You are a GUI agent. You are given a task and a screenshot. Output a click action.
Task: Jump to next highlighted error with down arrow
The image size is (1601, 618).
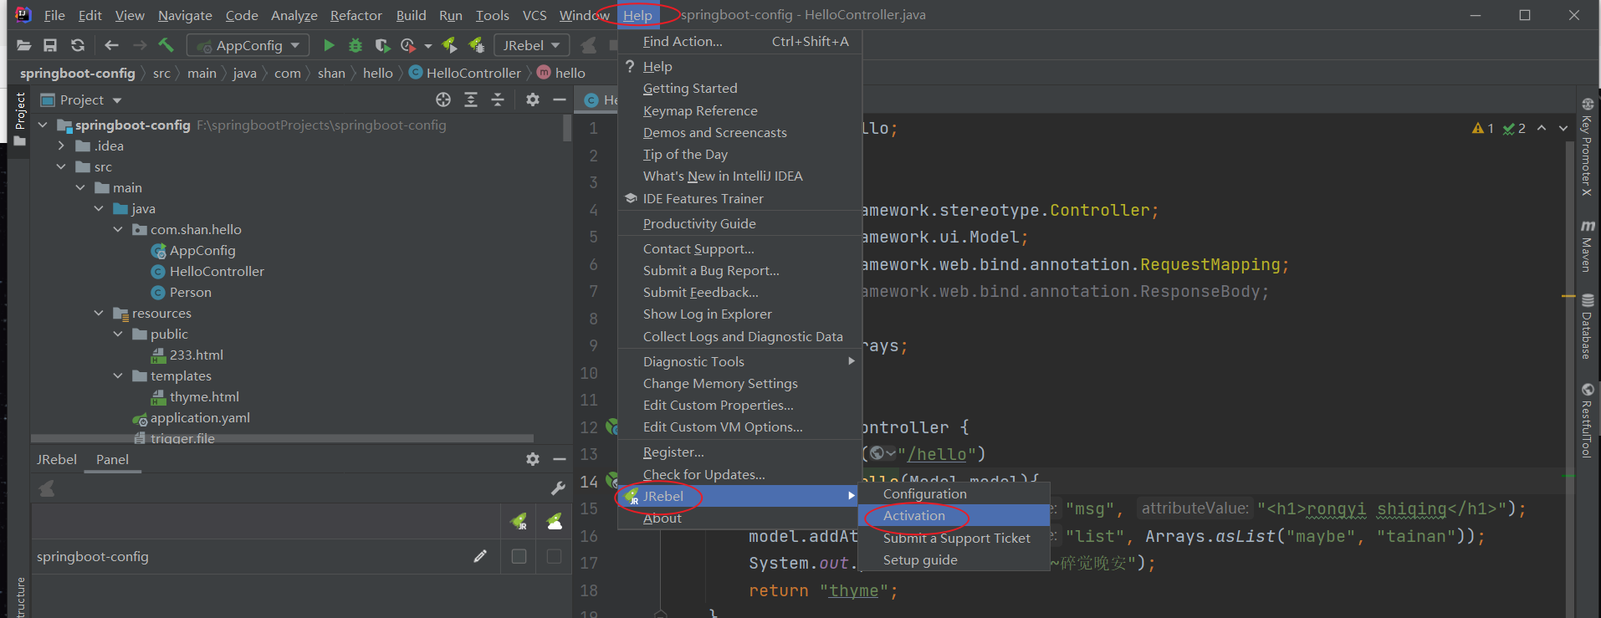click(x=1563, y=128)
